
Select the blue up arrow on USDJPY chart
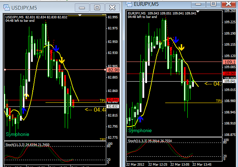coord(24,110)
